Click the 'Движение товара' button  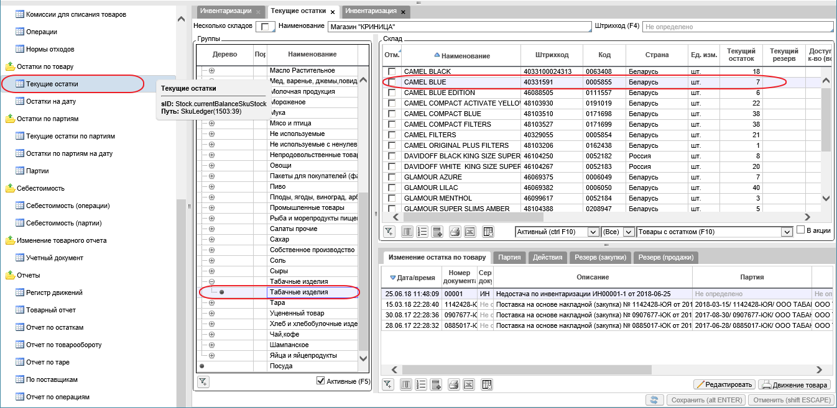pyautogui.click(x=794, y=384)
